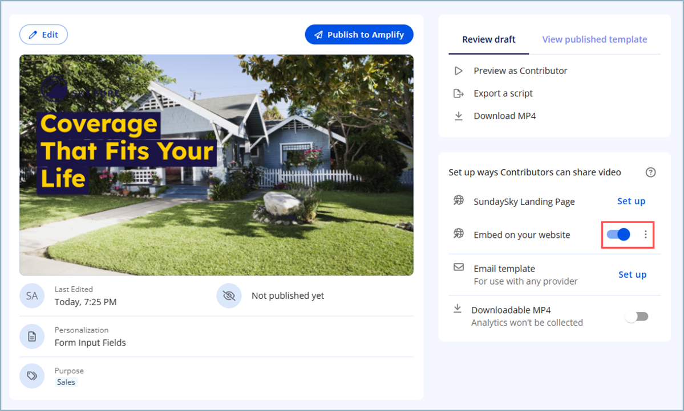Enable the Downloadable MP4 toggle

click(x=637, y=317)
